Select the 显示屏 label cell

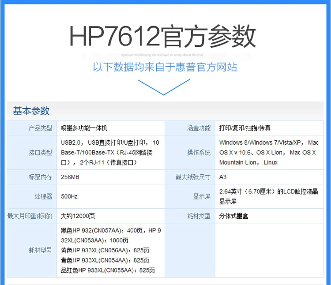[x=190, y=196]
